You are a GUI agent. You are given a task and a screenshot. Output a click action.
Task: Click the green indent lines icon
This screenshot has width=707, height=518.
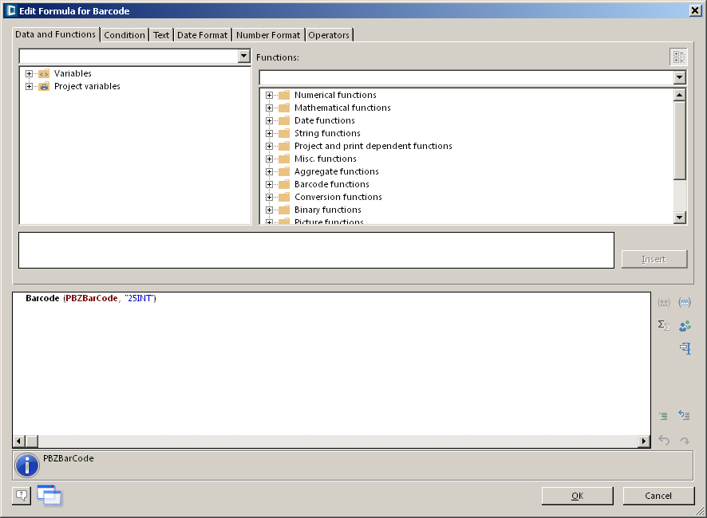coord(663,416)
